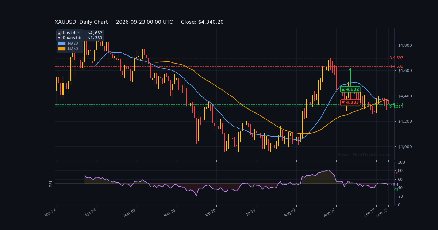The height and width of the screenshot is (230, 438).
Task: Click the Downside $4,333 info line
Action: 80,38
